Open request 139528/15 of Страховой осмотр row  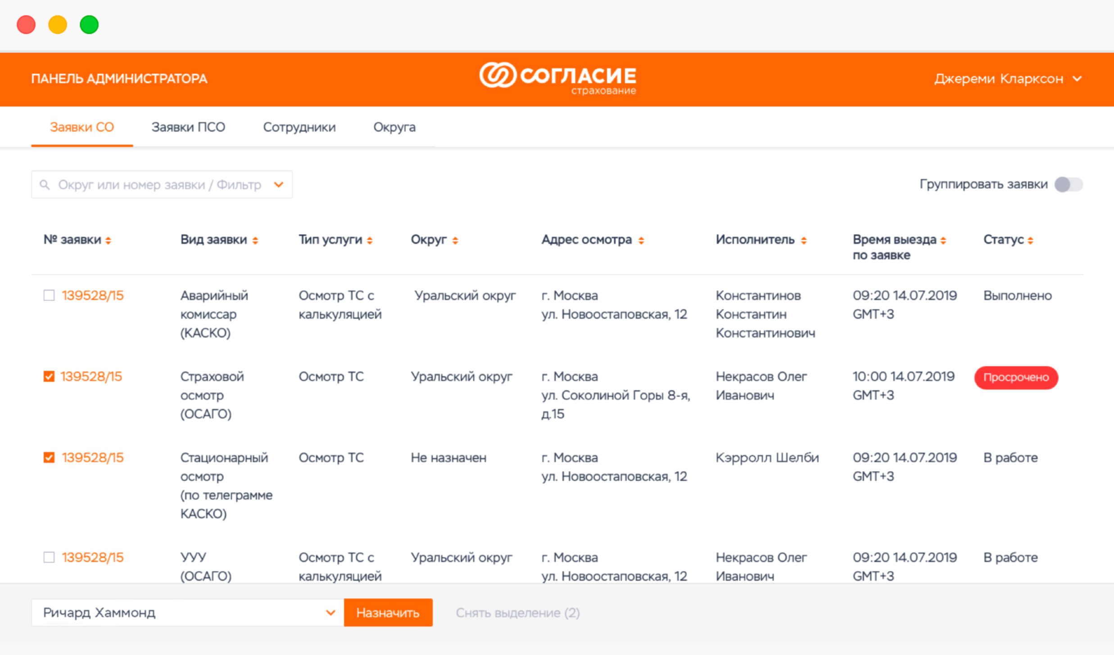point(91,377)
